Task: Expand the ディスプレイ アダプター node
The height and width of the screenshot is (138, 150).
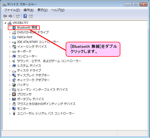Action: click(10, 75)
